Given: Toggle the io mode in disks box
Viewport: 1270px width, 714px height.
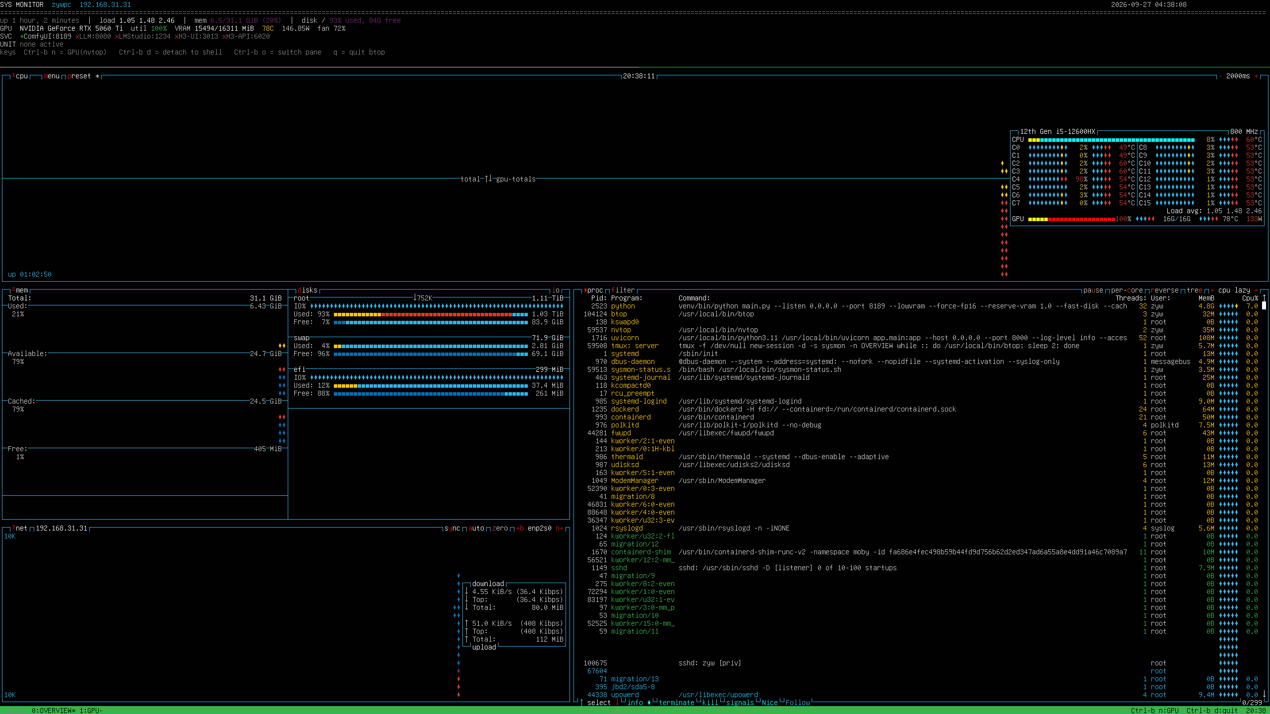Looking at the screenshot, I should point(556,290).
